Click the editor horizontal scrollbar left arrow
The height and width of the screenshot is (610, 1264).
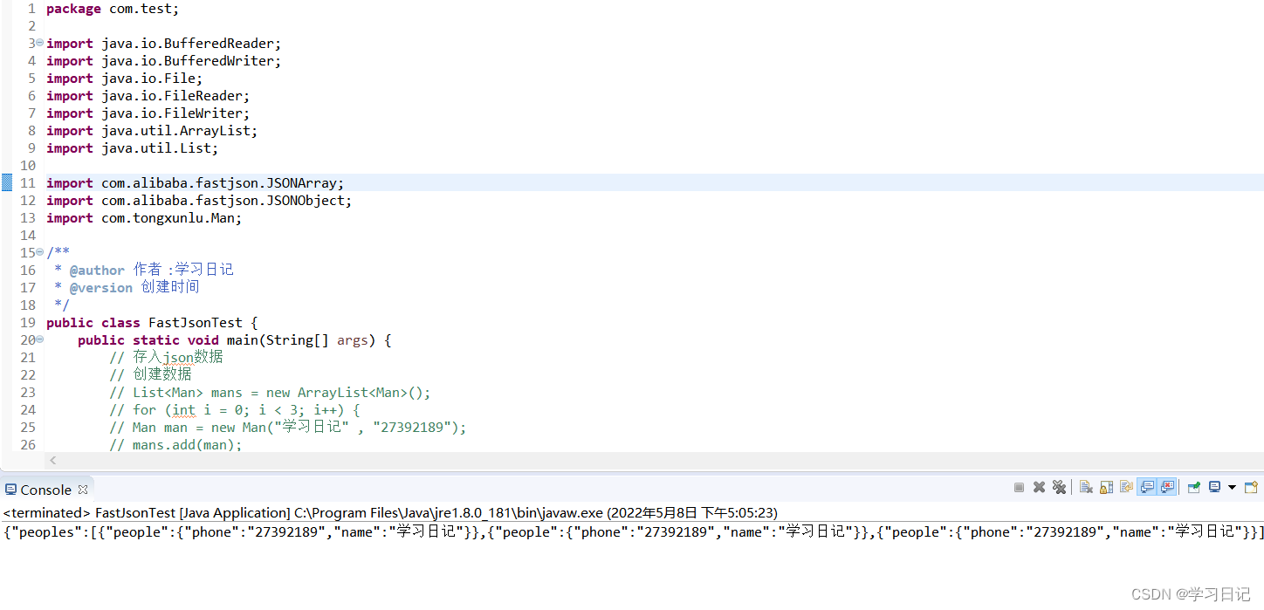click(52, 460)
